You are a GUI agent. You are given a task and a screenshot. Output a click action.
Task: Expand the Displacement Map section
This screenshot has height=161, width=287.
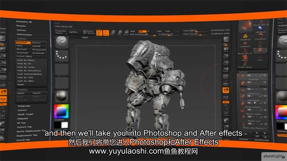pos(27,136)
